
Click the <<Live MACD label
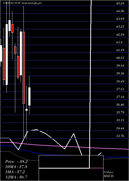pyautogui.click(x=109, y=174)
